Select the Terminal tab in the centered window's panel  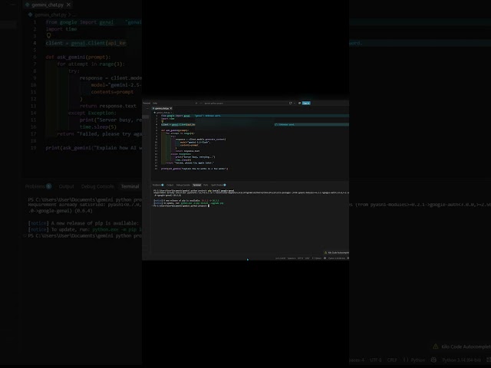coord(196,185)
